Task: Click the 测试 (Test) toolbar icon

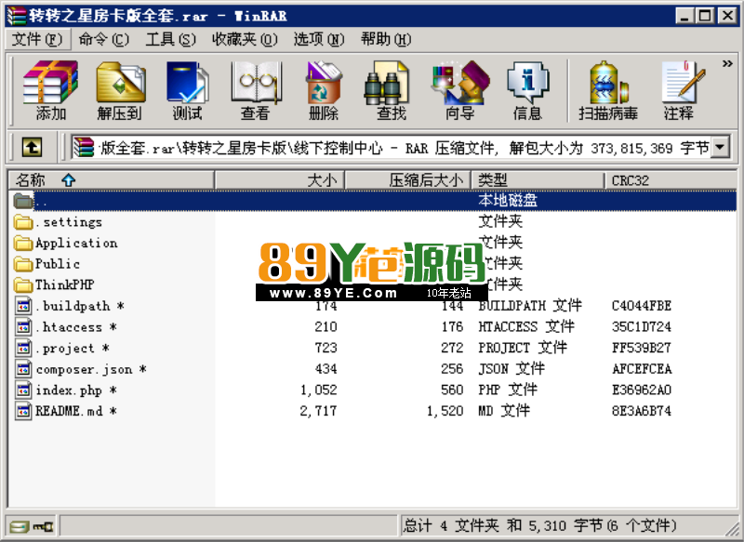Action: pos(188,82)
